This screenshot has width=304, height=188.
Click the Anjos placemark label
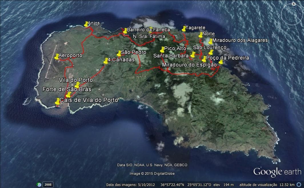[x=94, y=23]
